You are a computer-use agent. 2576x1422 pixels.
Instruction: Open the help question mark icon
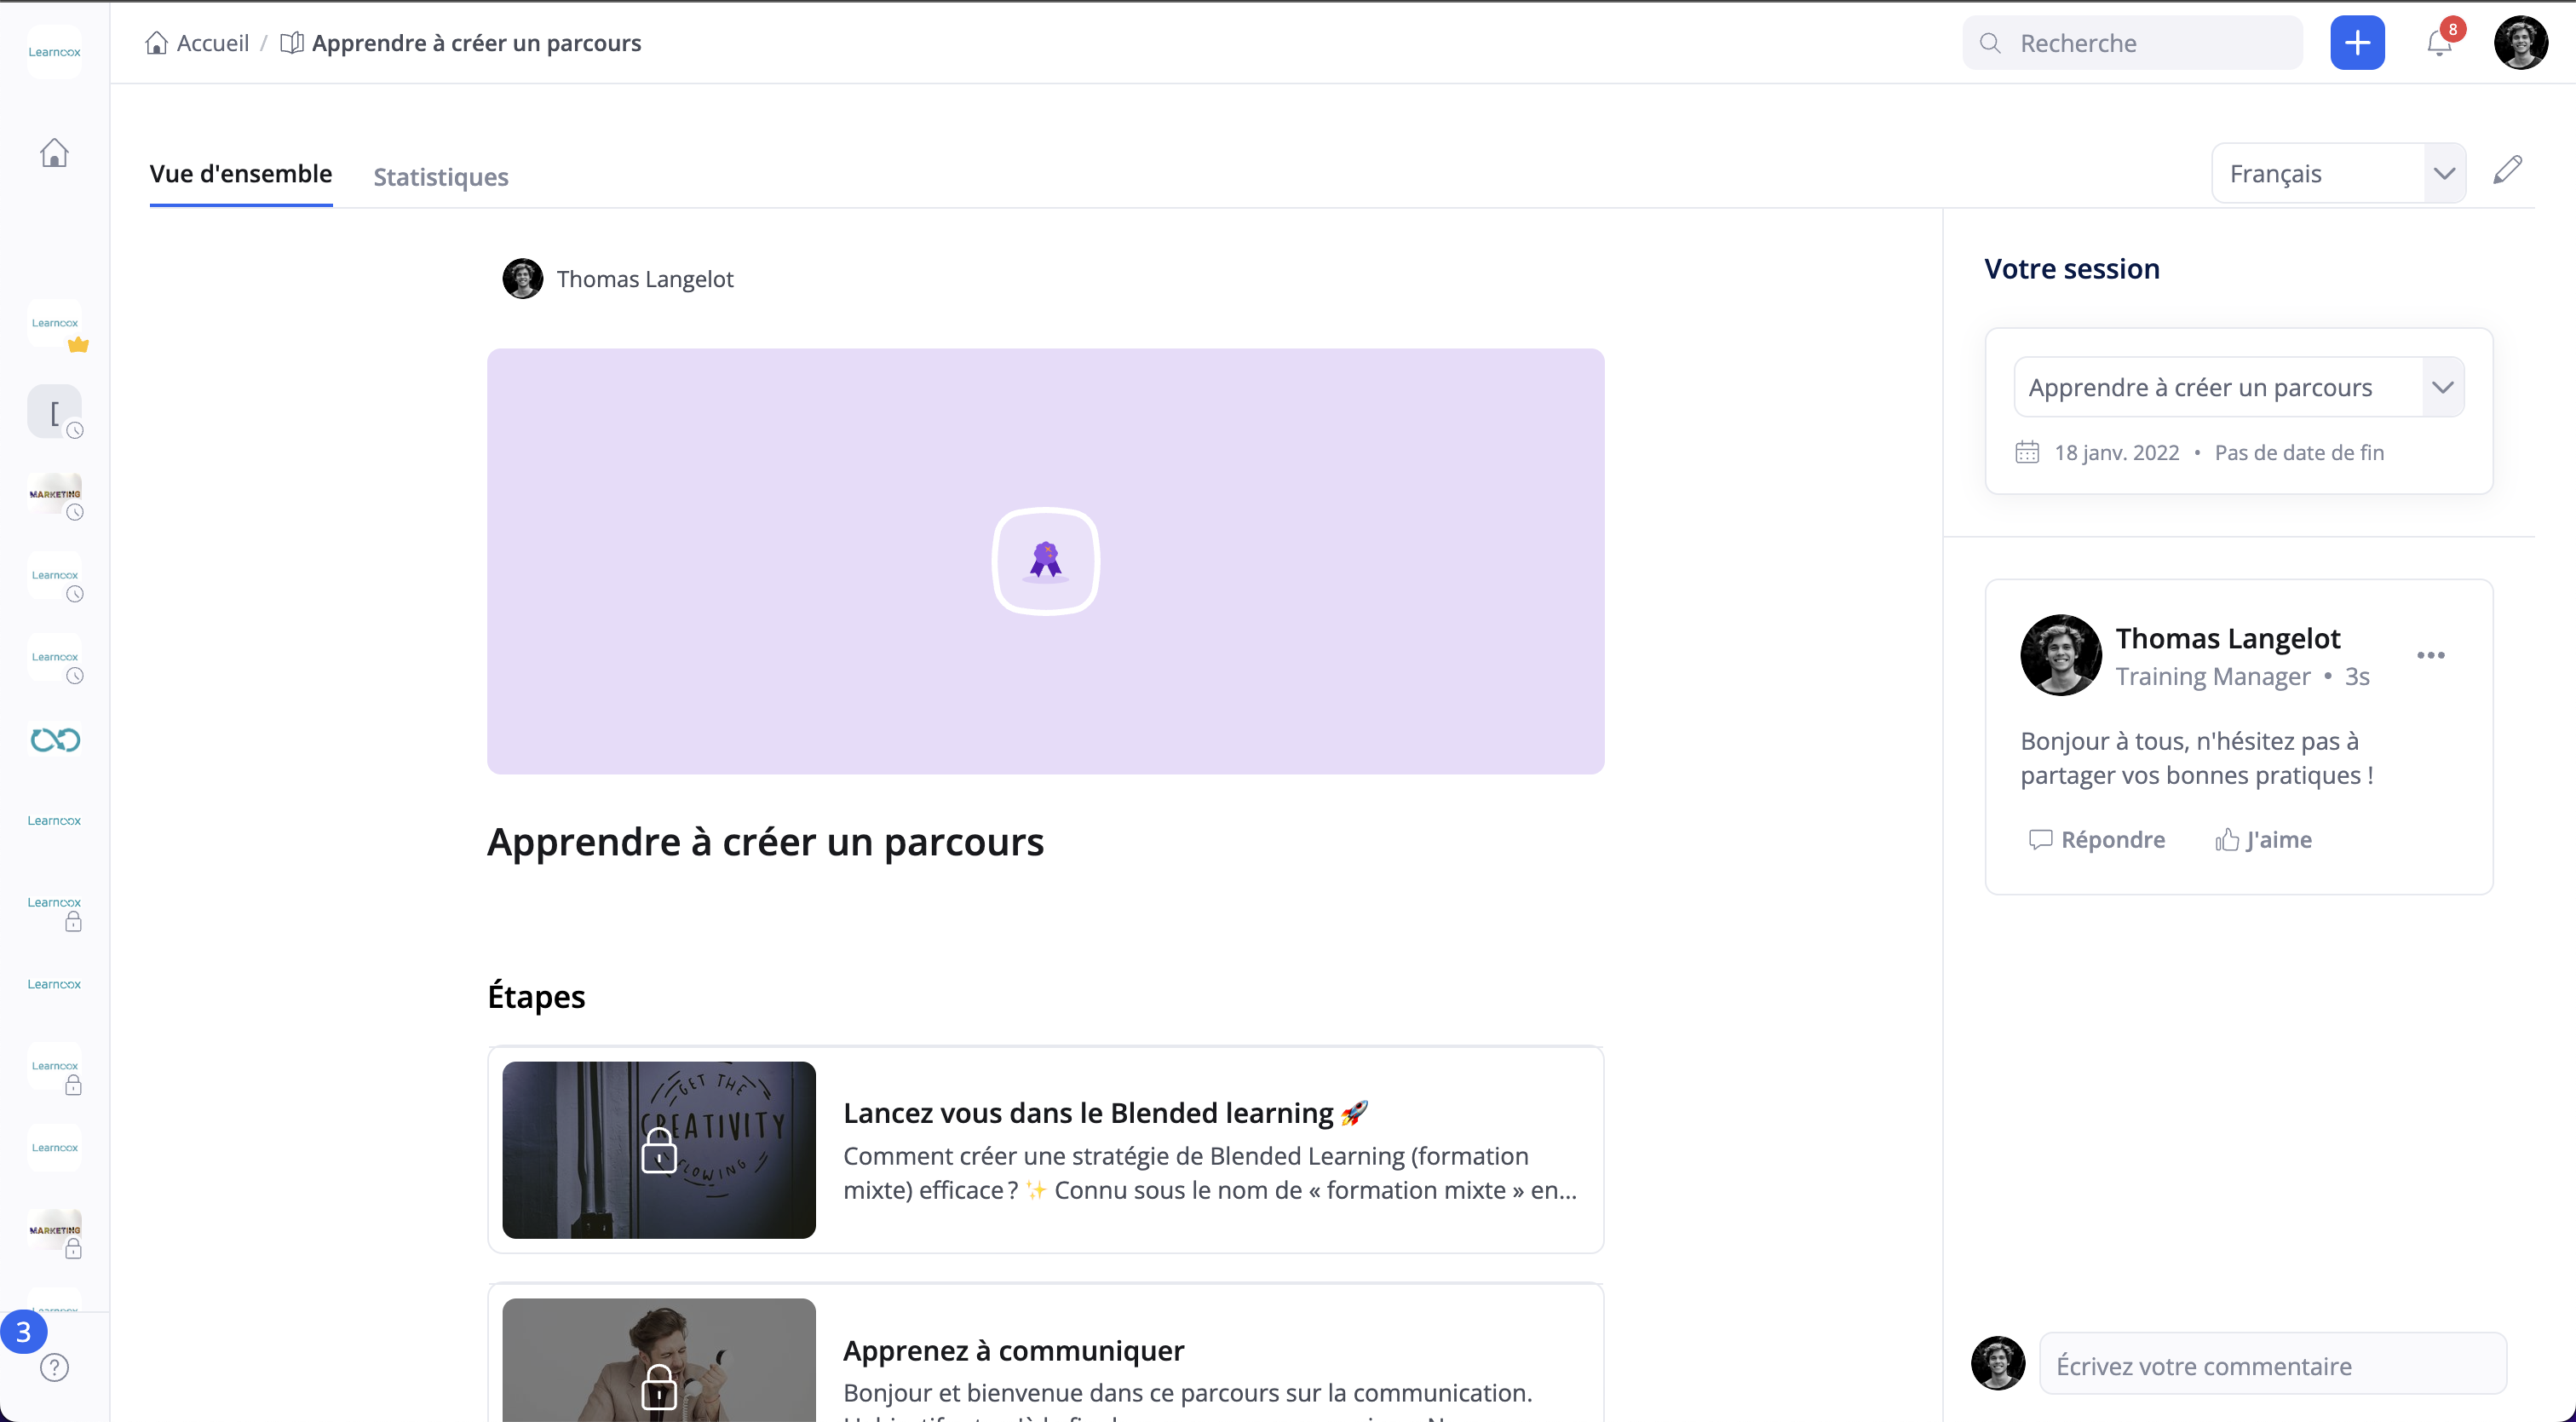coord(54,1367)
